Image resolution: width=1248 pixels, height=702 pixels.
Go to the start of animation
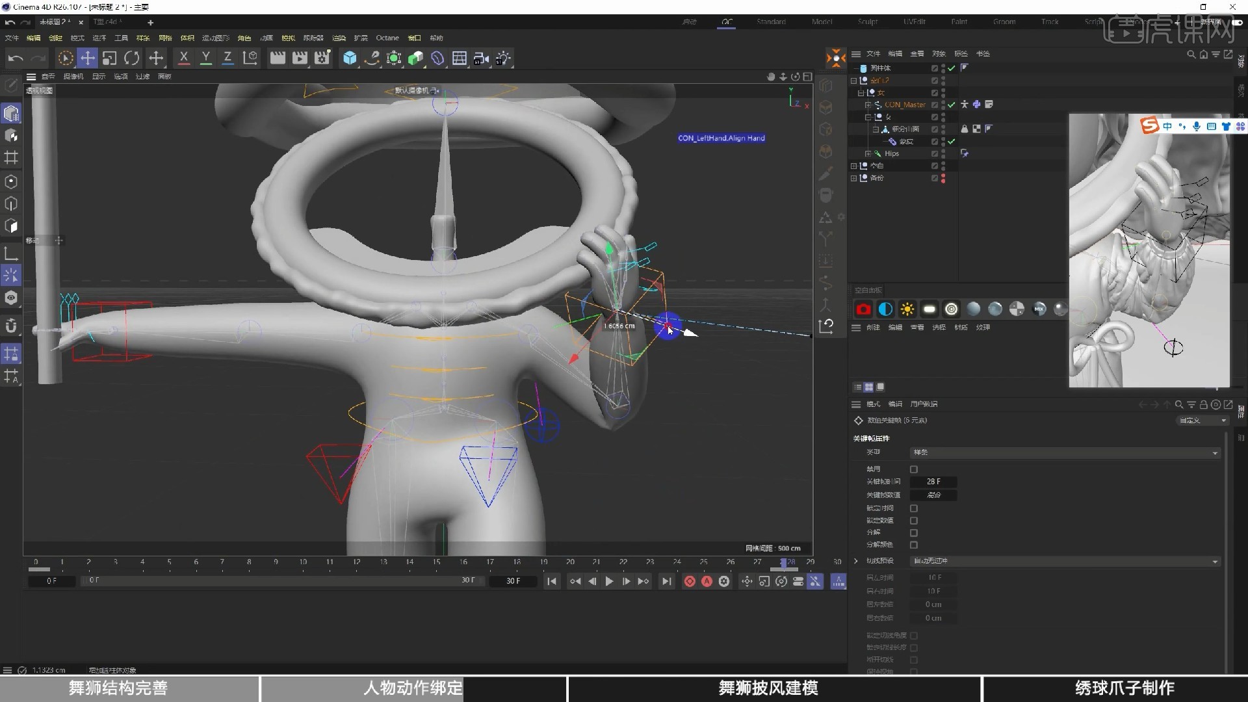pyautogui.click(x=552, y=581)
